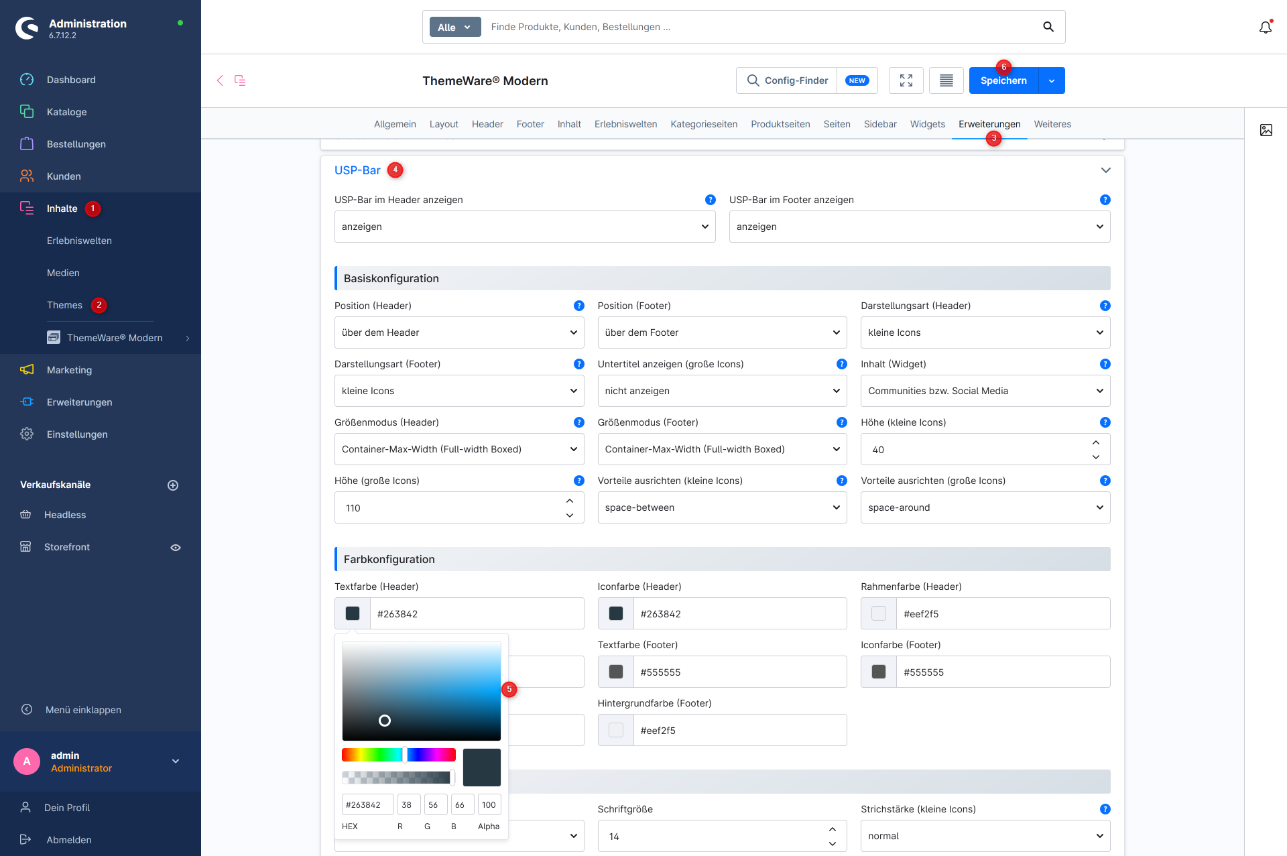Show help for Strichstärke (kleine Icons)
The image size is (1287, 856).
point(1105,809)
